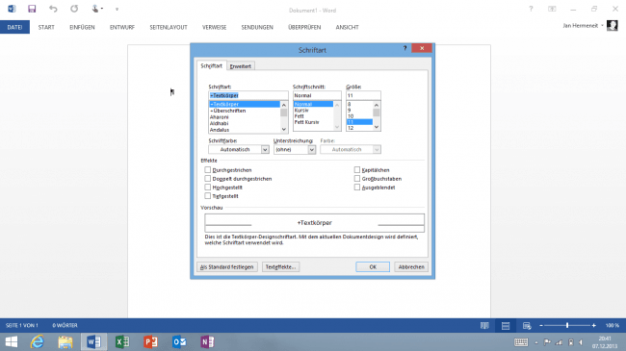Screen dimensions: 626x351
Task: Choose Fett font style
Action: point(313,116)
